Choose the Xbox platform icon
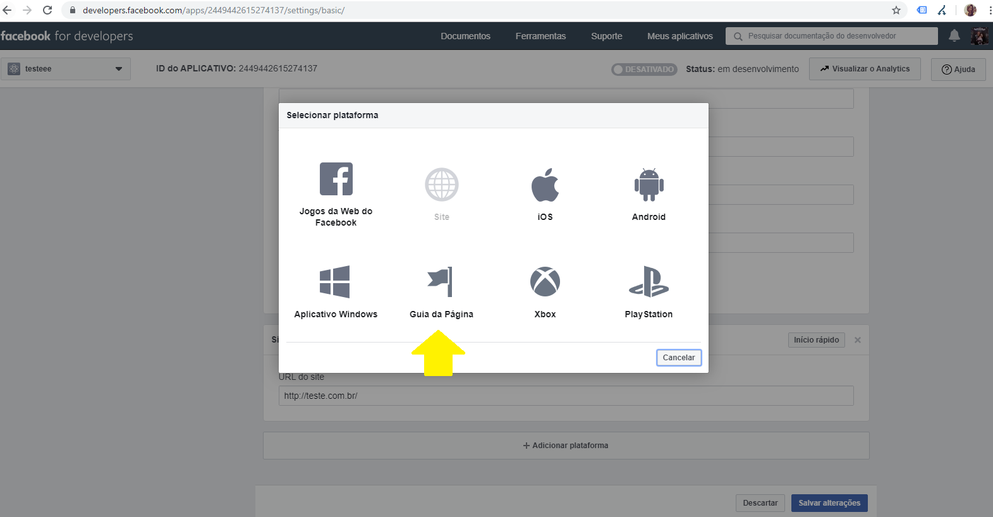993x517 pixels. [x=545, y=282]
